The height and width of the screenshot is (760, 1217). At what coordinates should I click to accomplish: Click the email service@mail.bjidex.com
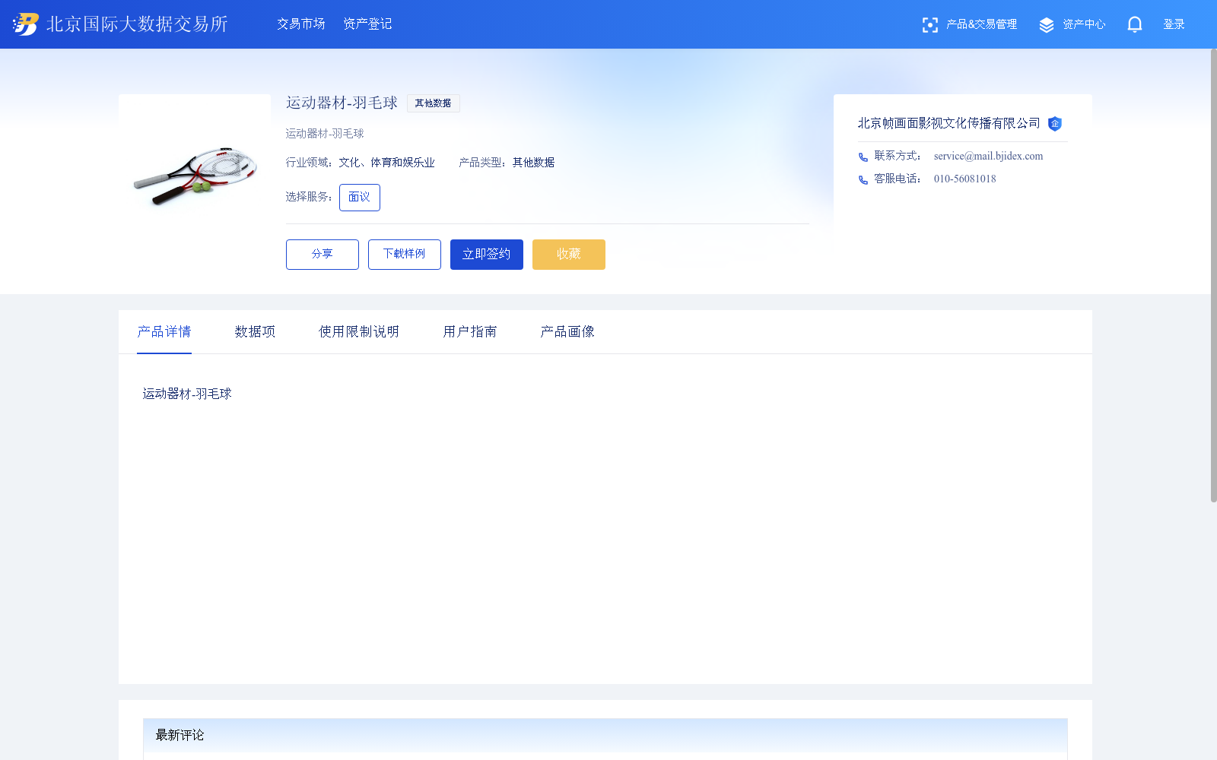(988, 157)
